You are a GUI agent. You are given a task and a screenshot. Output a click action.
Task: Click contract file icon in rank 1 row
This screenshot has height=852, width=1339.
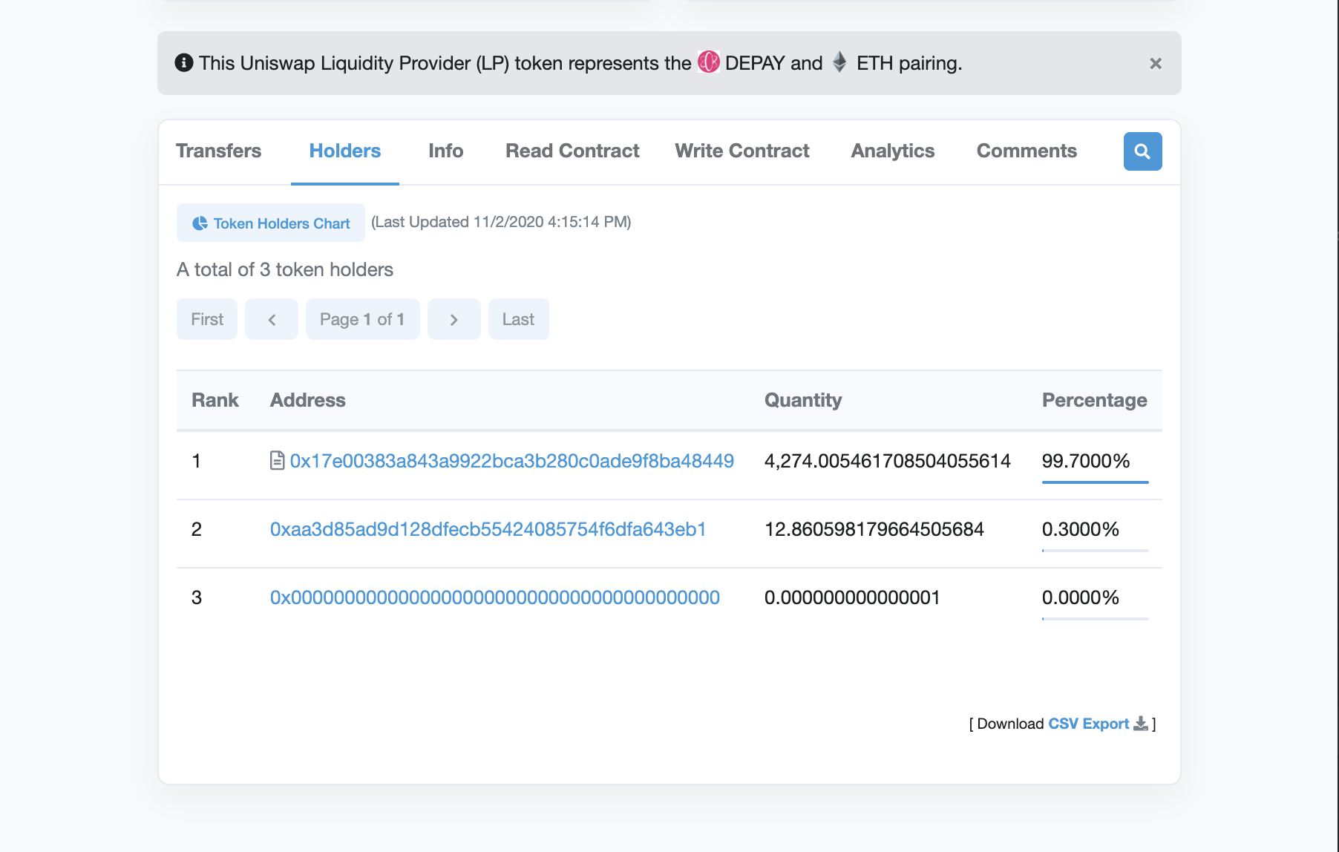click(277, 461)
